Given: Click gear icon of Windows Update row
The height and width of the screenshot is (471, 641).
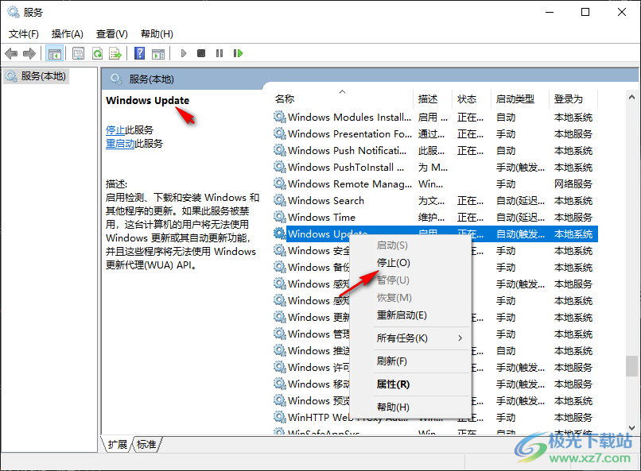Looking at the screenshot, I should click(x=280, y=234).
